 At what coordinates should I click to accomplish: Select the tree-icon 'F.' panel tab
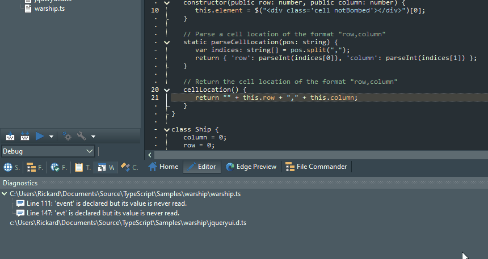pyautogui.click(x=35, y=167)
